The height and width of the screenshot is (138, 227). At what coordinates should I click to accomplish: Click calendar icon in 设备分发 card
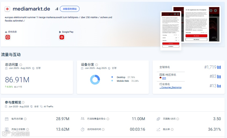tap(82, 68)
